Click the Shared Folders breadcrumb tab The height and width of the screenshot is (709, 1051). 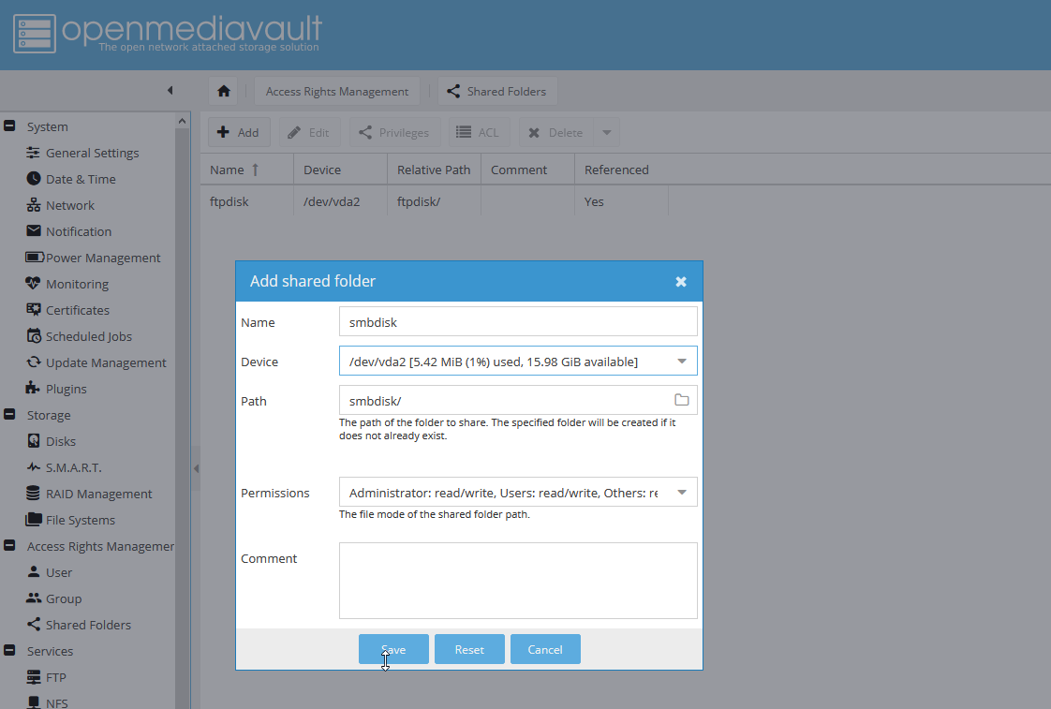[497, 92]
